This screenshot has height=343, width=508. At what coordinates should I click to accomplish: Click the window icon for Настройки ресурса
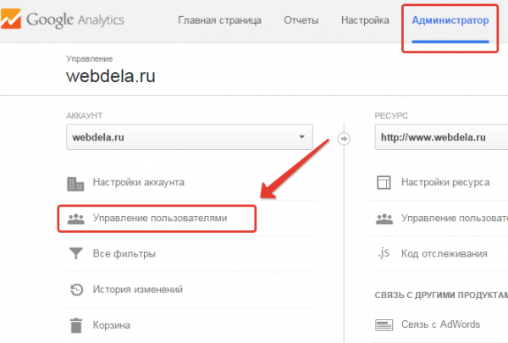coord(384,182)
